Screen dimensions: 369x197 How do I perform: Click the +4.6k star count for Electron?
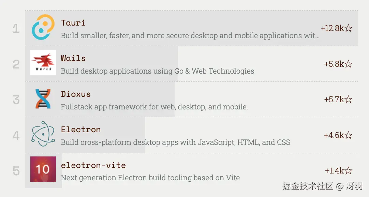tap(338, 135)
